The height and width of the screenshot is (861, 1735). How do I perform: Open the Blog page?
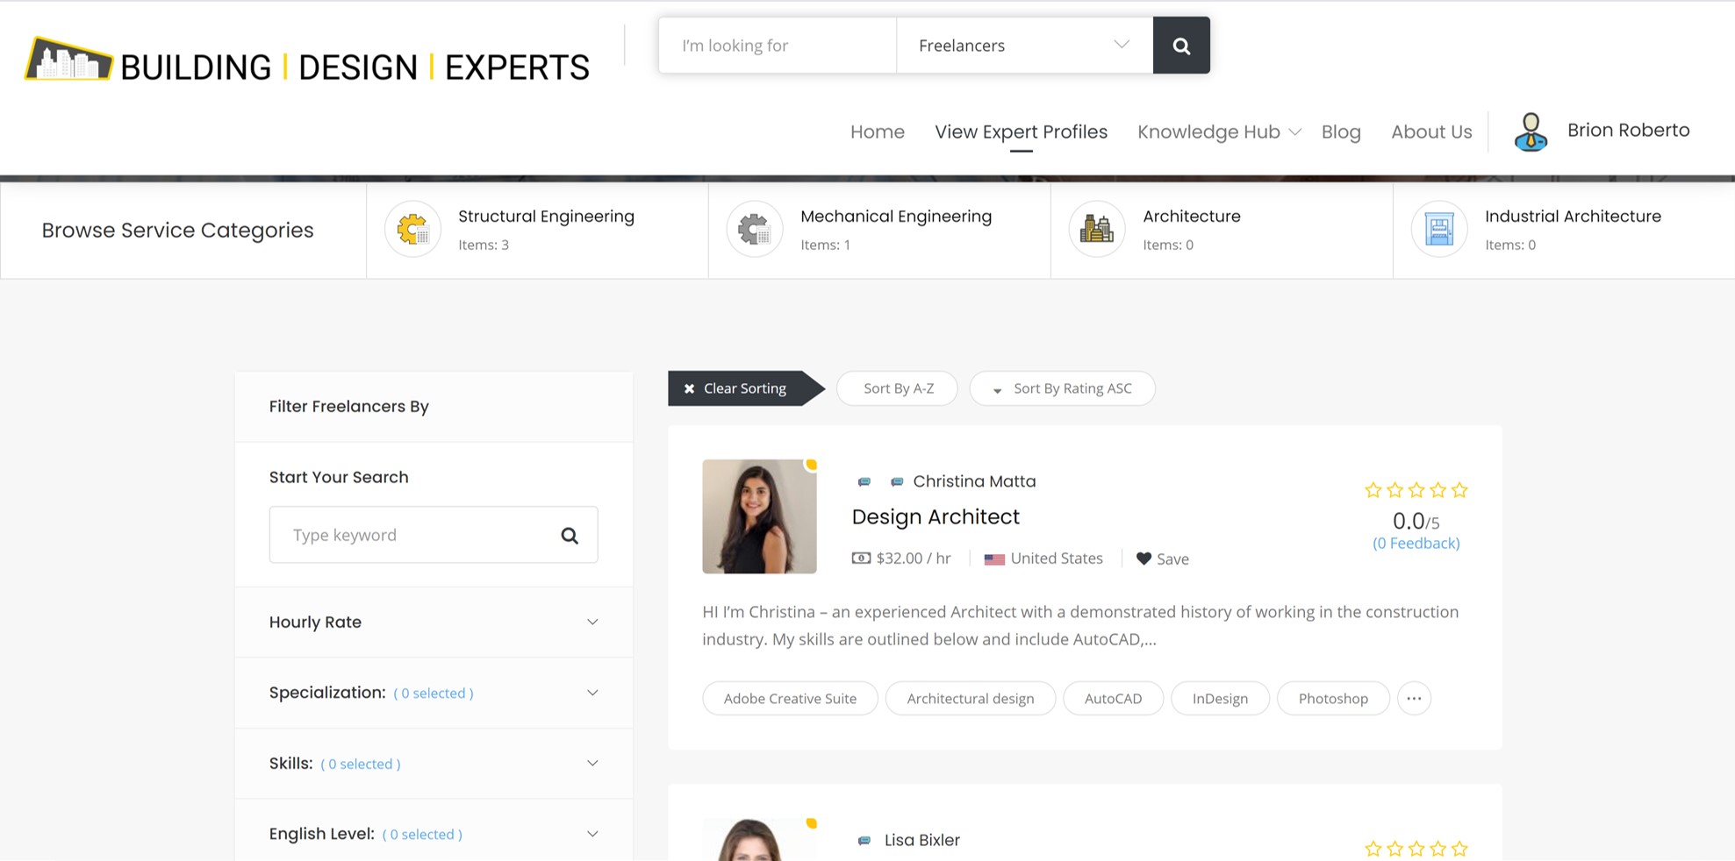click(1341, 132)
